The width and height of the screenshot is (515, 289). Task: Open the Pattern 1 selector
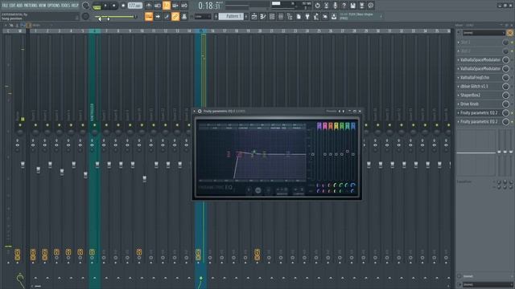pyautogui.click(x=231, y=16)
